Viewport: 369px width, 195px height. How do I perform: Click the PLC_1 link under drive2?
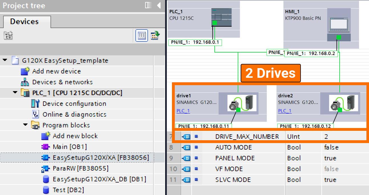(x=285, y=111)
